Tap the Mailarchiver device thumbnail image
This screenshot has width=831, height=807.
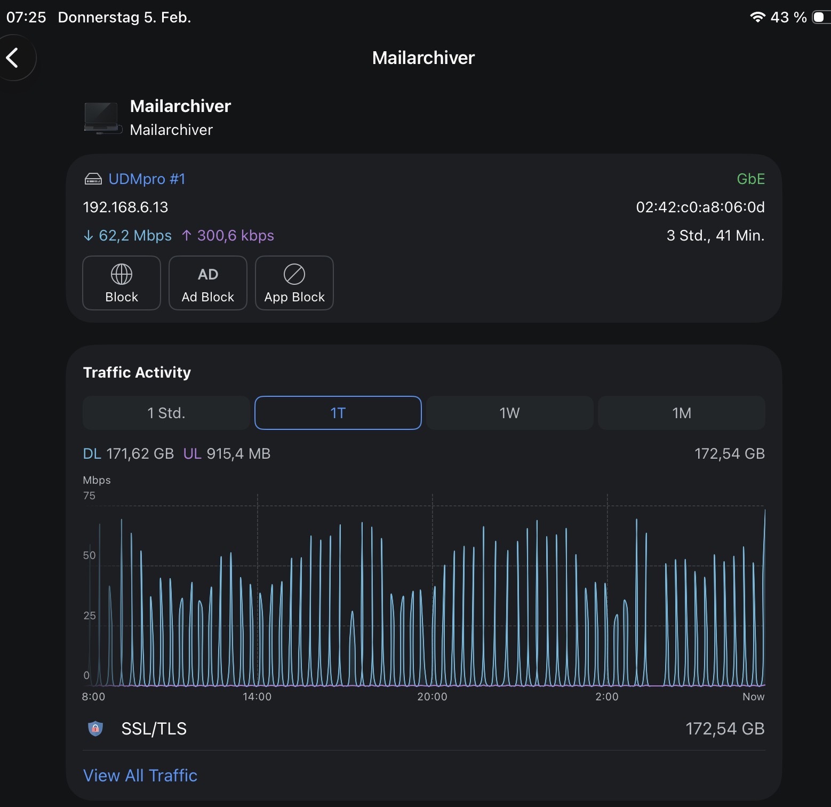coord(101,118)
